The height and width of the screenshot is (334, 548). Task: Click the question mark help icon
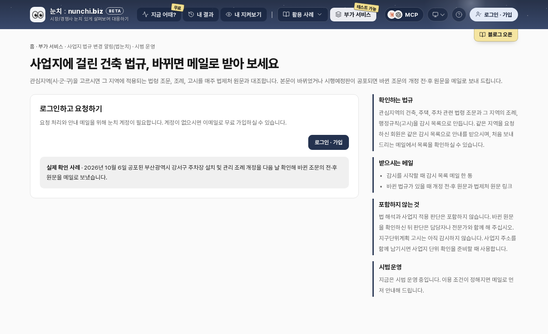[459, 15]
